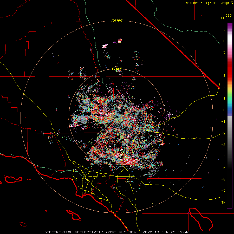The height and width of the screenshot is (234, 234).
Task: Click the DIFFERENTIAL REFLECTIVITY (ZDR) caption text
Action: (x=81, y=232)
